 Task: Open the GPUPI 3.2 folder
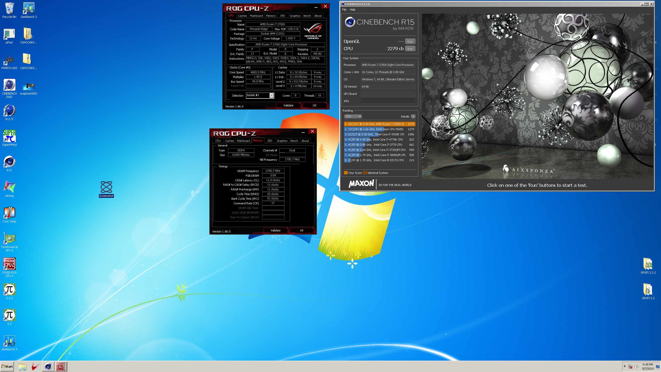[648, 291]
